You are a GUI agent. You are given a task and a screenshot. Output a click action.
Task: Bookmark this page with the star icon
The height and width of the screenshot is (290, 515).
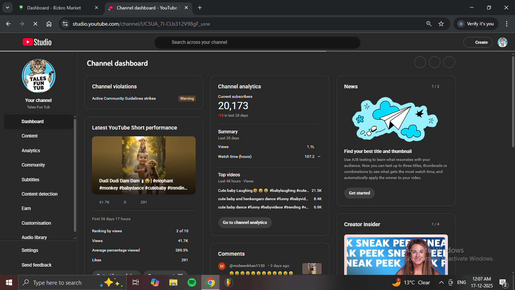coord(441,24)
